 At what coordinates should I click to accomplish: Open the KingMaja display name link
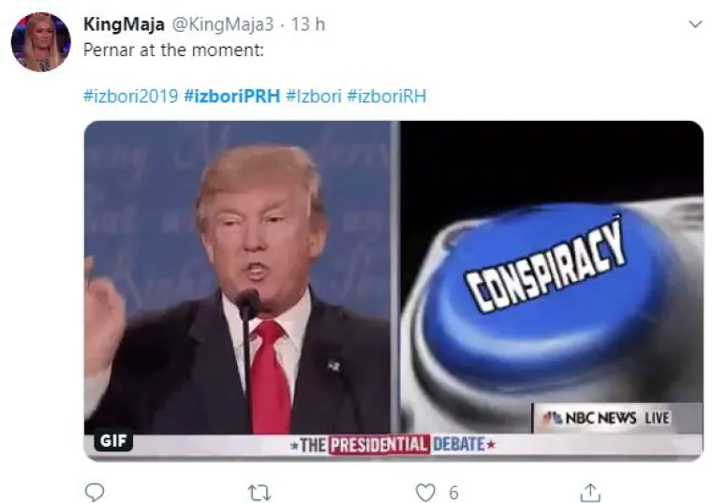click(x=124, y=24)
